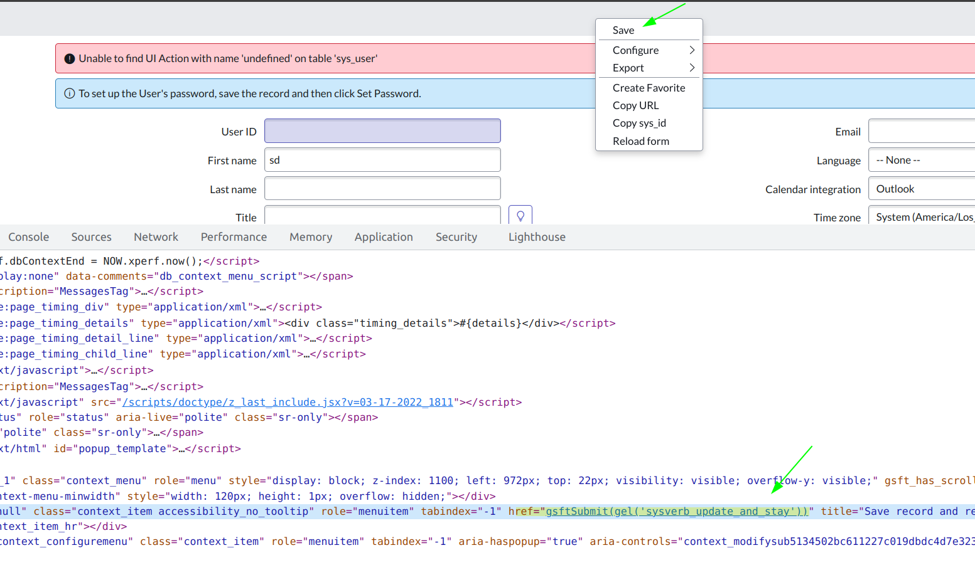Expand the Export submenu chevron
The height and width of the screenshot is (565, 975).
691,68
